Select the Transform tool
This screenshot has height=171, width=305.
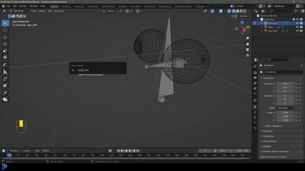(x=5, y=57)
